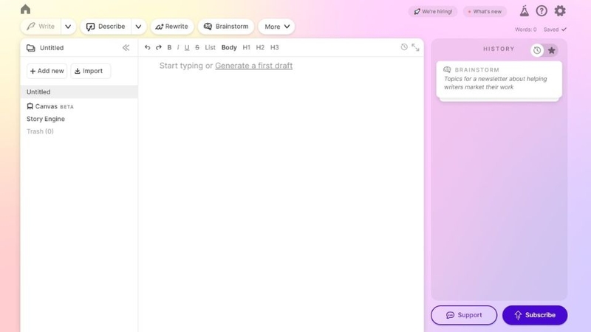Expand editor to full screen
The width and height of the screenshot is (591, 332).
415,47
